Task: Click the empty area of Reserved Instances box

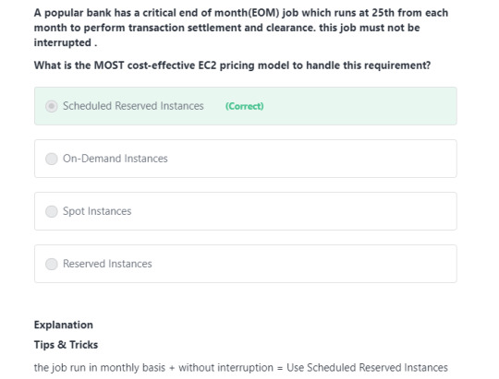Action: 304,264
